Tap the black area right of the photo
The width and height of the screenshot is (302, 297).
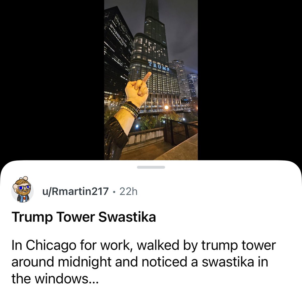(x=250, y=80)
